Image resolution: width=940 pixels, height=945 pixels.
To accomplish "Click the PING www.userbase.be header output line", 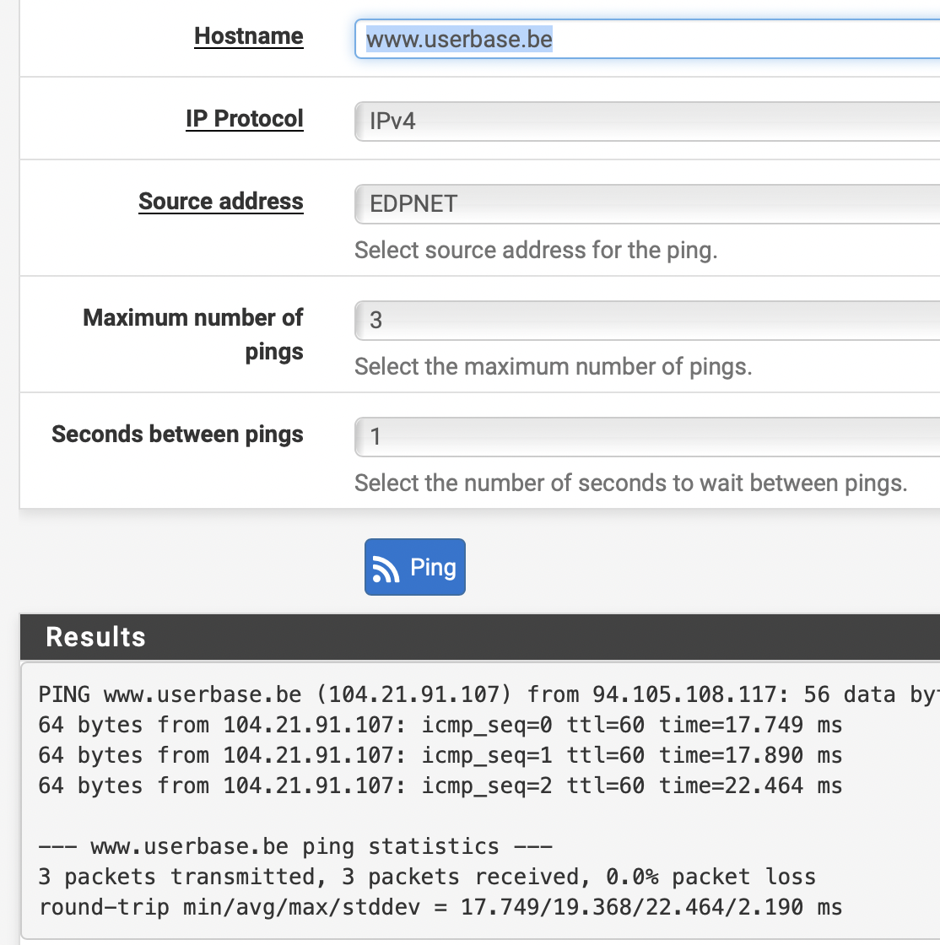I will 488,695.
